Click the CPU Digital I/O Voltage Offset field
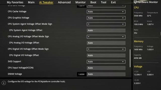 pos(106,55)
